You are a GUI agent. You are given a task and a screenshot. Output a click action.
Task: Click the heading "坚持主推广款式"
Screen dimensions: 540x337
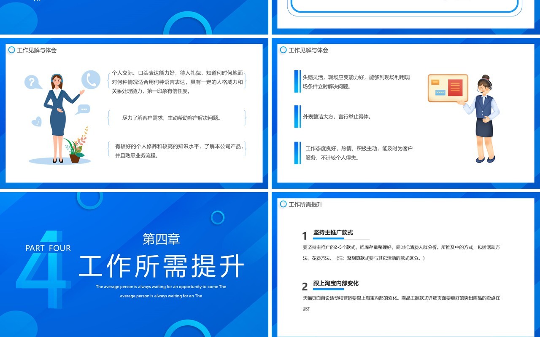point(333,233)
